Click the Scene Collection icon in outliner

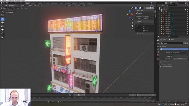[x=159, y=8]
